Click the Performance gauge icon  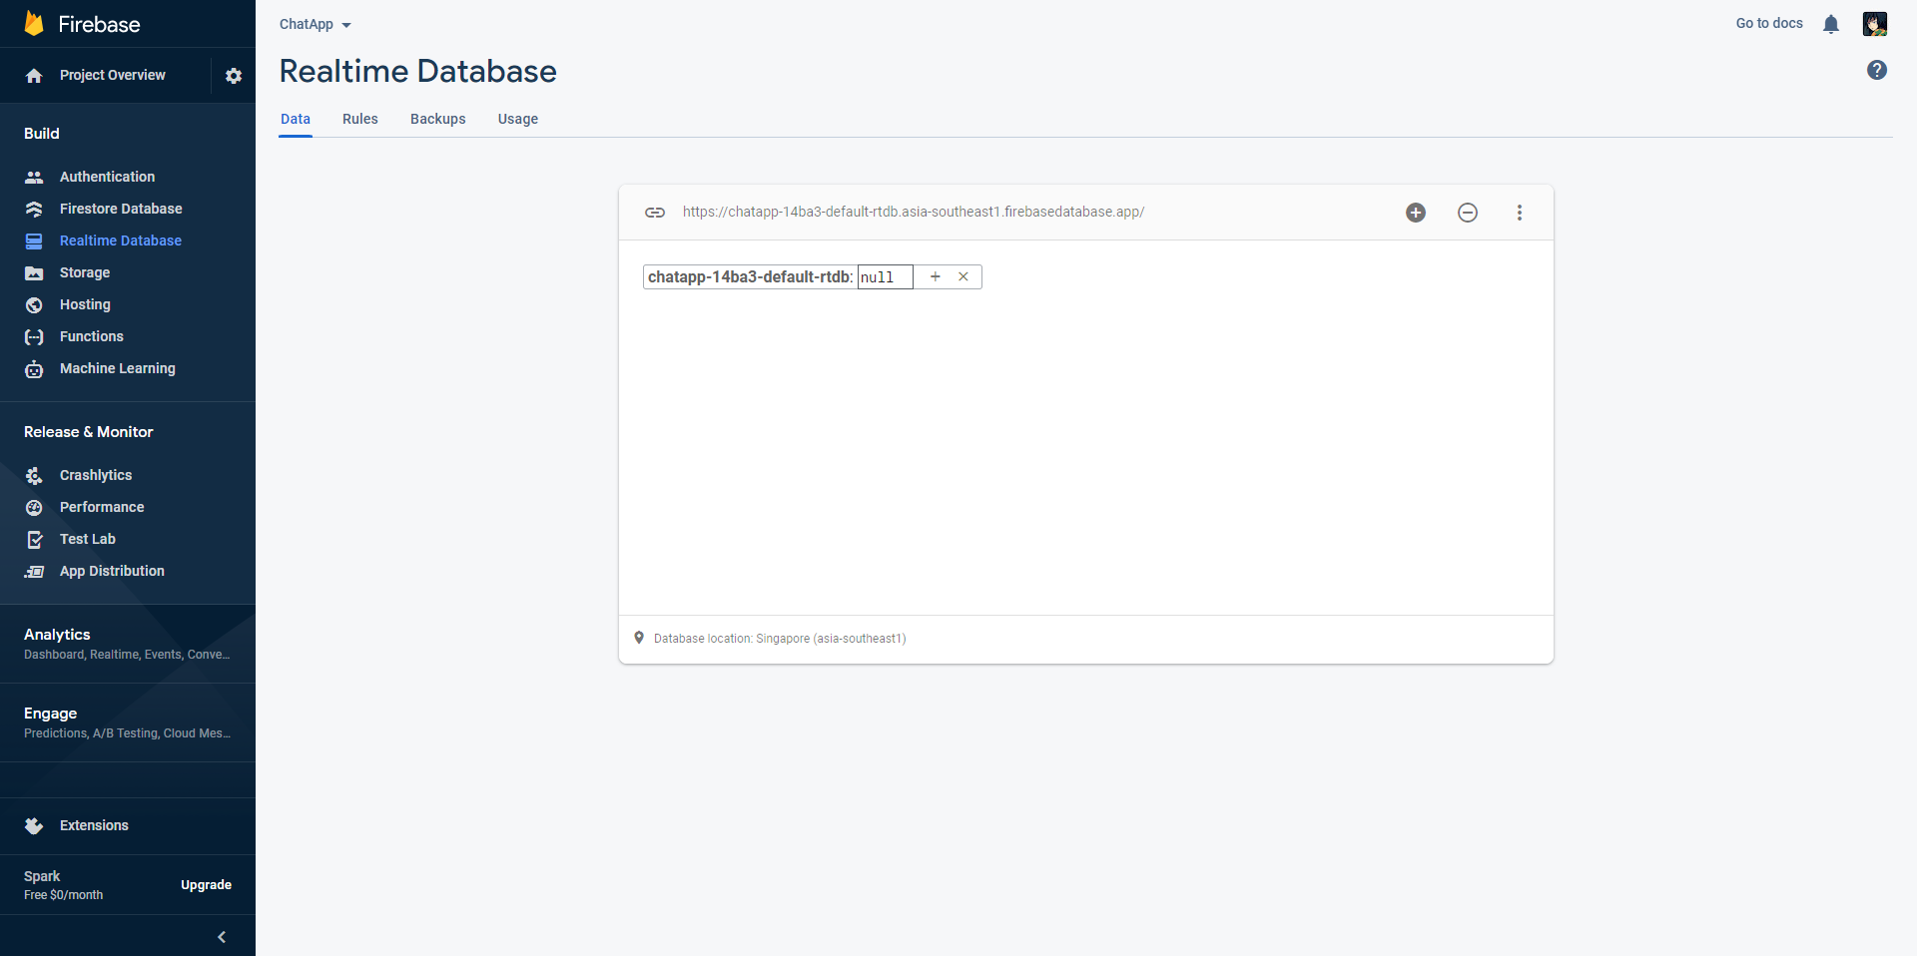click(34, 507)
